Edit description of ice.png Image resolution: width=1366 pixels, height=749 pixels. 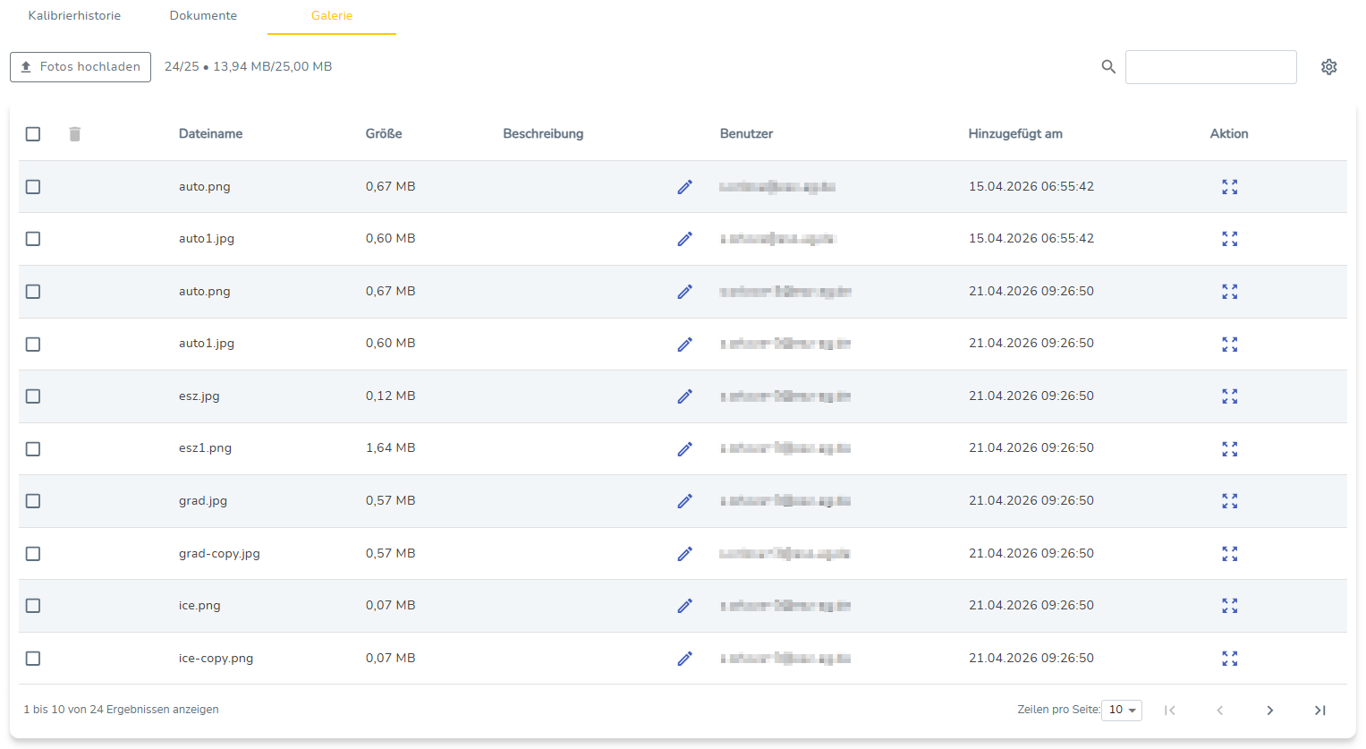[684, 606]
